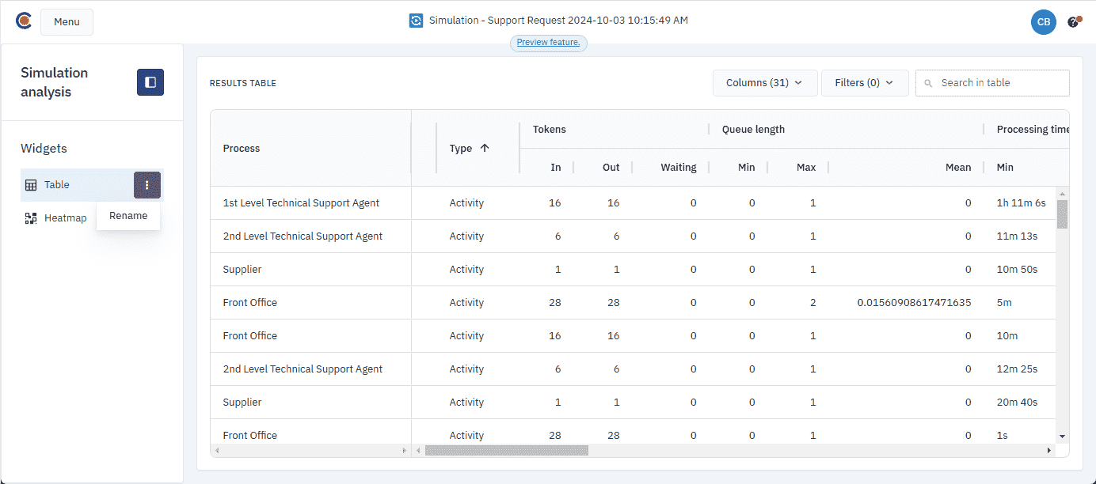Click the simulation title text
The height and width of the screenshot is (484, 1096).
click(558, 21)
